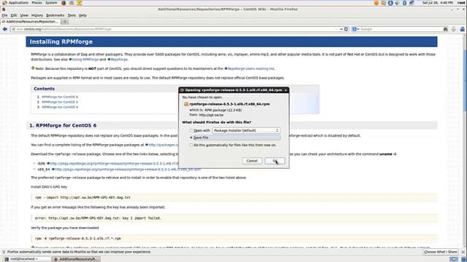Open the package tray icon next to orange icon
467x262 pixels.
click(384, 3)
